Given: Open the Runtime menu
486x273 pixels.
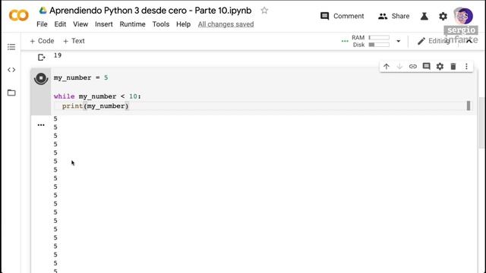Looking at the screenshot, I should tap(133, 24).
